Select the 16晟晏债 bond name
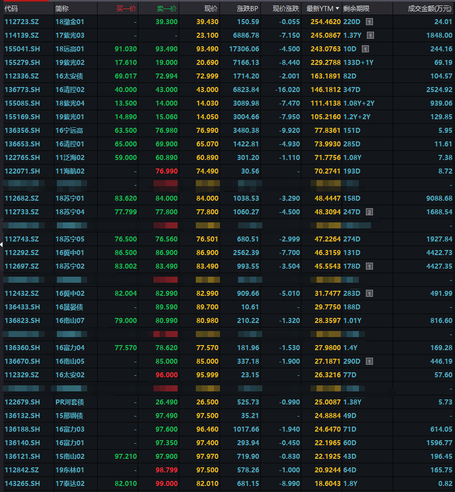Viewport: 455px width, 492px height. click(69, 307)
